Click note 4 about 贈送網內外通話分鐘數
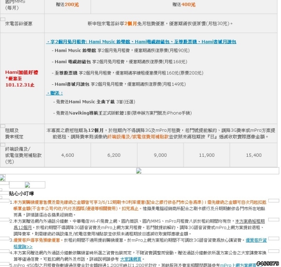The image size is (281, 267). (x=138, y=256)
